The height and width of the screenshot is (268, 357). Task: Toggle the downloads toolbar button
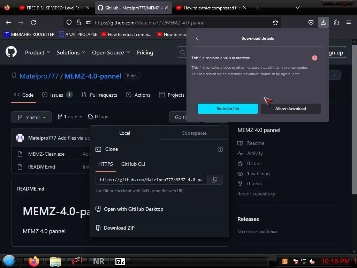click(x=323, y=22)
